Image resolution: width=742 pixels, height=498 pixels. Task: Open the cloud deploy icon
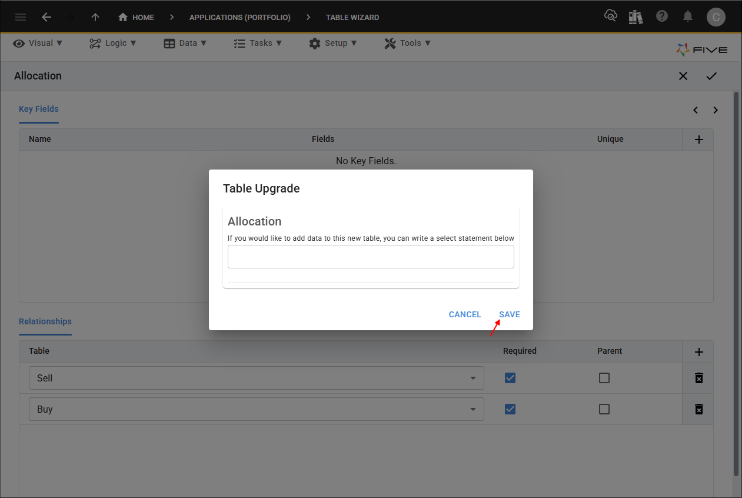click(x=611, y=16)
